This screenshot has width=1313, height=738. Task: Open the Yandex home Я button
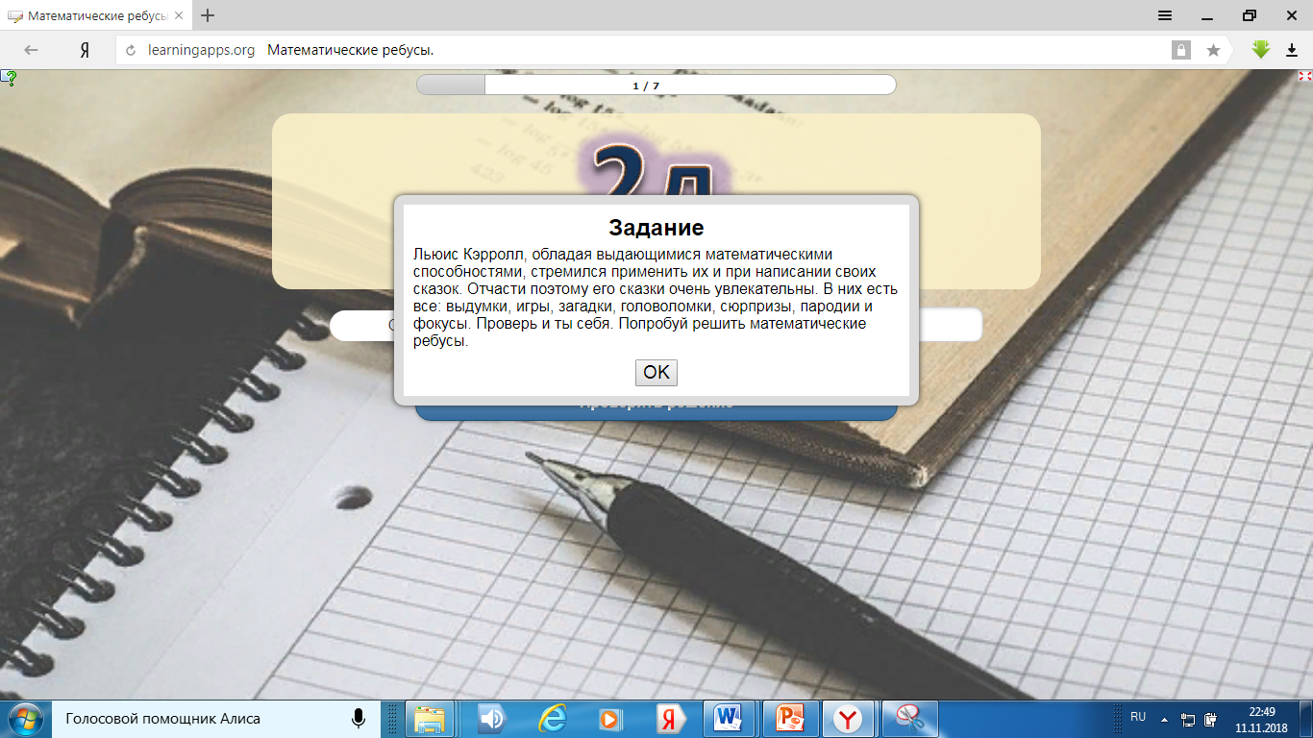pyautogui.click(x=85, y=50)
